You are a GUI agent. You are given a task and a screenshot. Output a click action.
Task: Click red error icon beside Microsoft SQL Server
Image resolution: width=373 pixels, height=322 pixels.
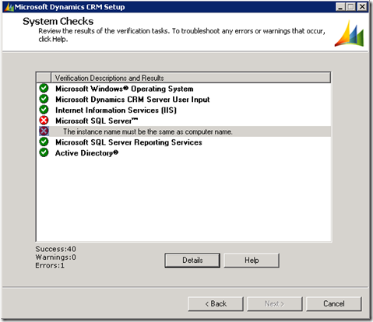tap(44, 121)
